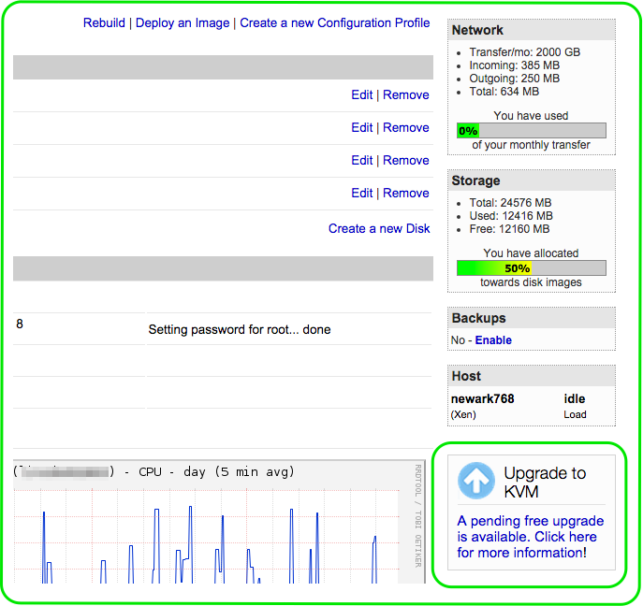
Task: Open Create a new Configuration Profile
Action: click(x=335, y=22)
